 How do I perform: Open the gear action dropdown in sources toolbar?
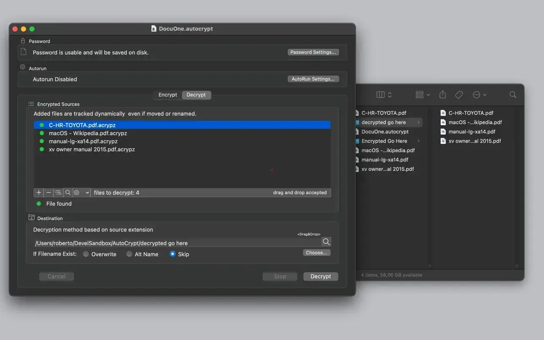pos(82,192)
